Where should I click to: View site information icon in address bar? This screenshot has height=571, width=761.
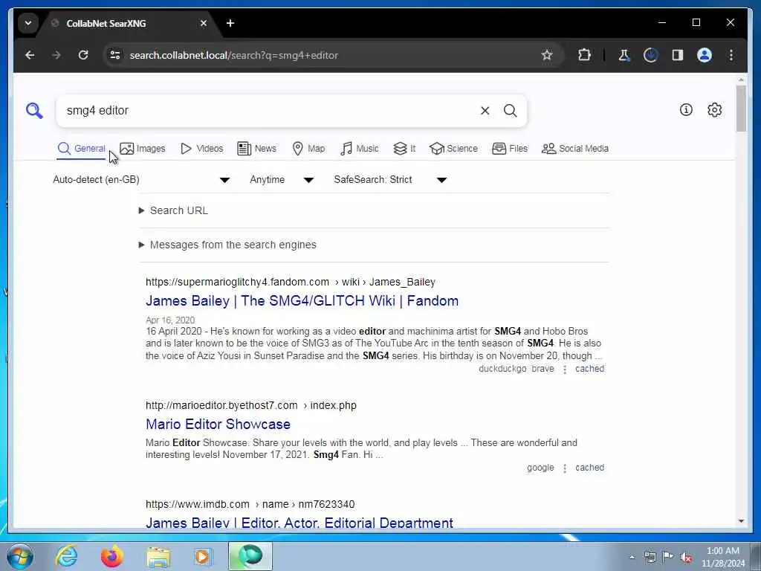tap(115, 55)
